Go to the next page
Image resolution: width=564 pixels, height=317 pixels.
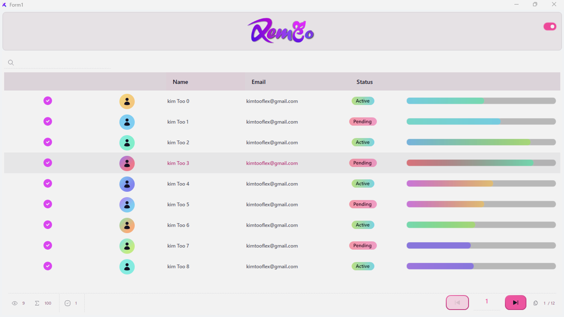click(515, 302)
